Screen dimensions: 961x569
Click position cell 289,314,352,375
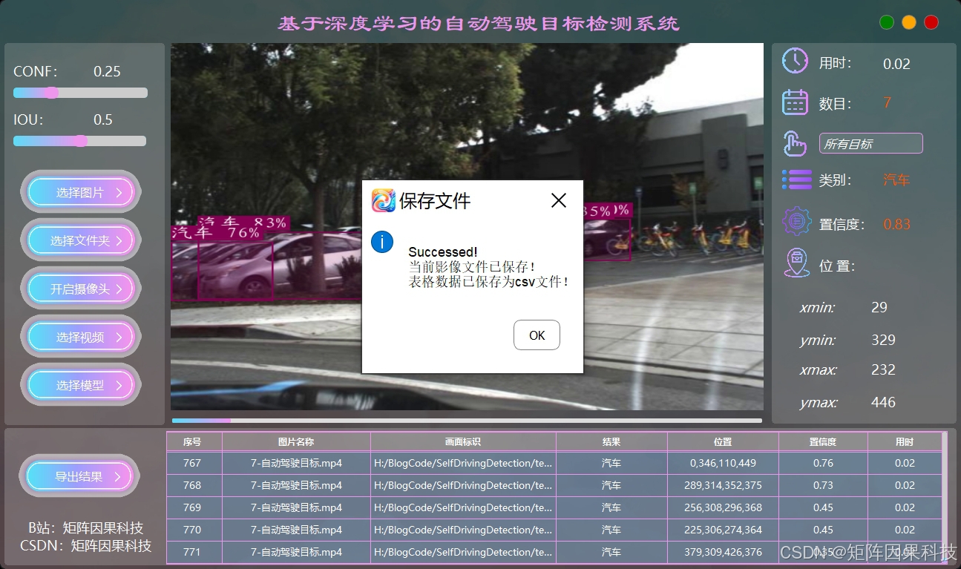pyautogui.click(x=723, y=485)
